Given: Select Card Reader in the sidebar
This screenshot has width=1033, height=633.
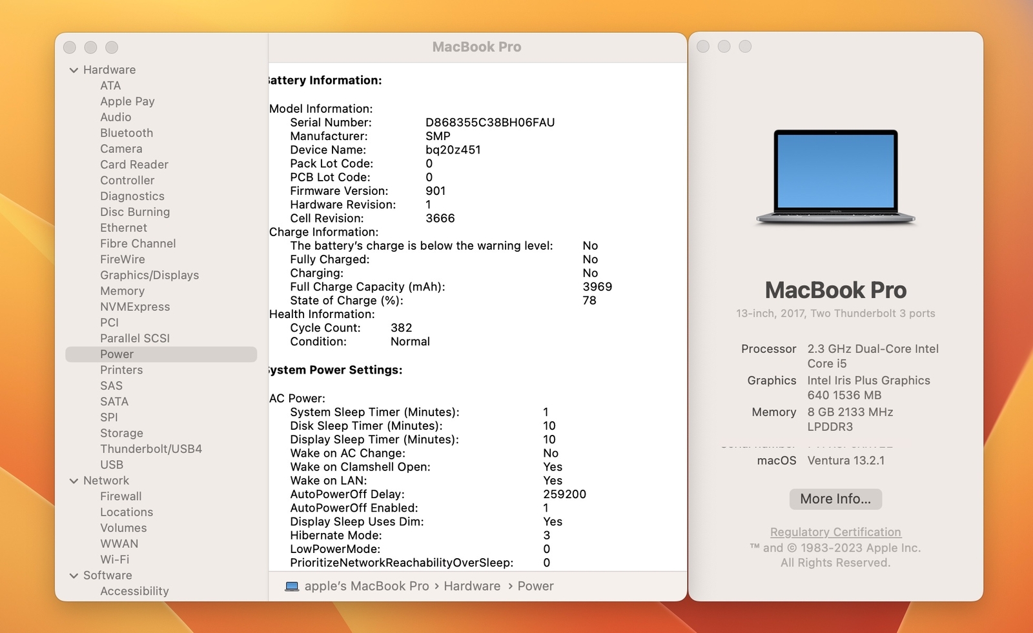Looking at the screenshot, I should (134, 165).
